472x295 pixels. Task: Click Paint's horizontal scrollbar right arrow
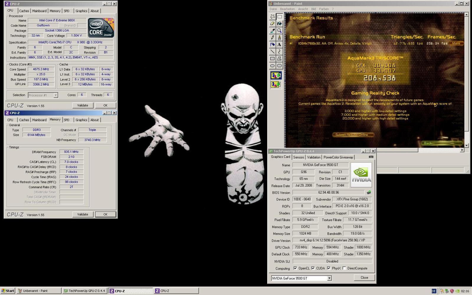(462, 150)
